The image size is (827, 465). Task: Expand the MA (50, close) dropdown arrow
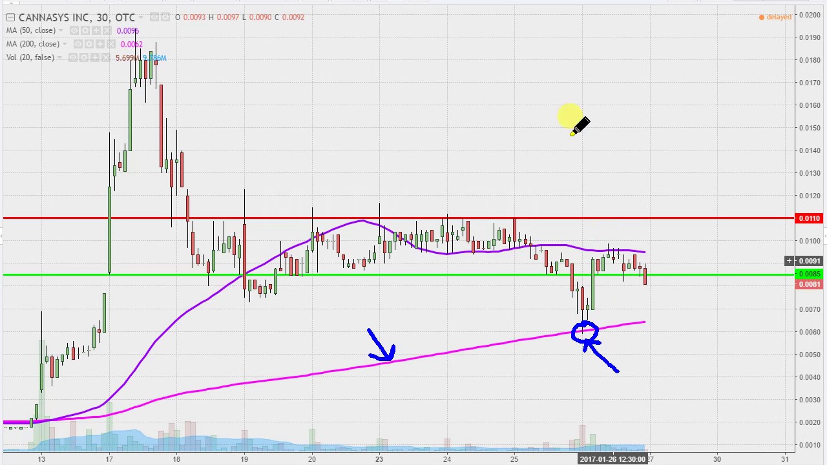point(61,30)
